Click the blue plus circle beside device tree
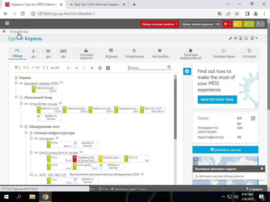270x202 pixels. tap(187, 71)
